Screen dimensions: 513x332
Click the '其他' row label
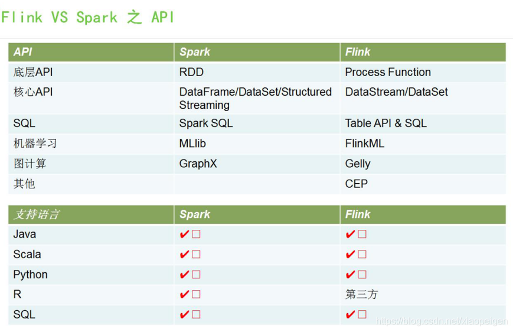(24, 184)
